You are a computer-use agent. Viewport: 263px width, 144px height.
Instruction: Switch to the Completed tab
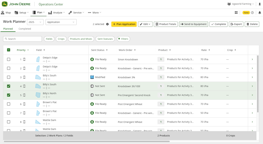(x=25, y=29)
